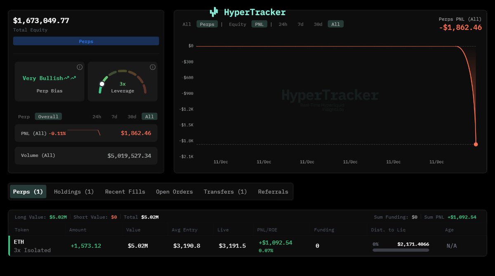The height and width of the screenshot is (276, 495).
Task: Select All range in left panel
Action: tap(149, 116)
